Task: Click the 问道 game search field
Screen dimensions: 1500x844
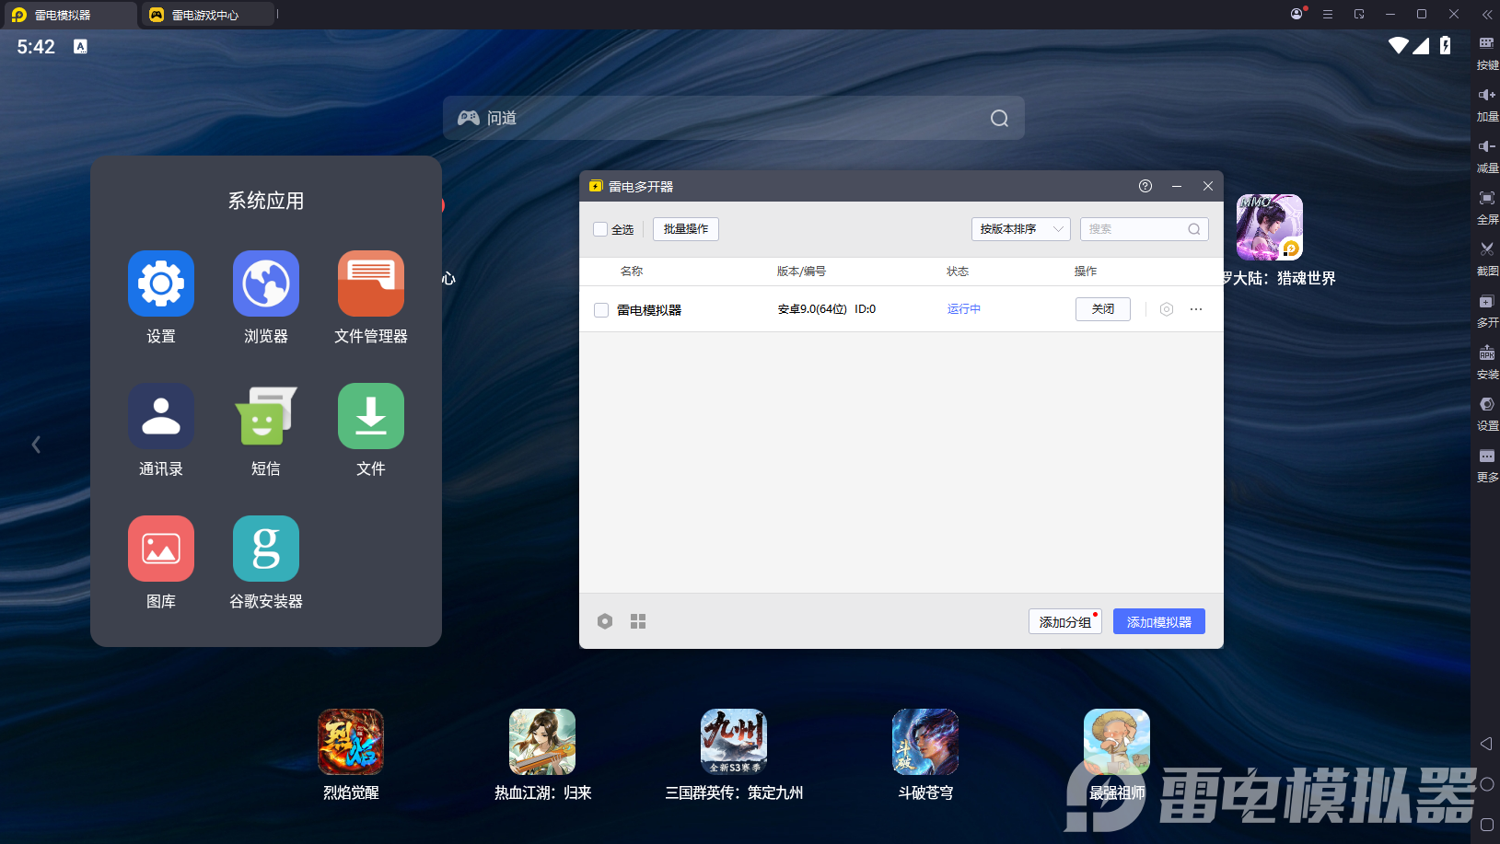Action: pos(734,118)
